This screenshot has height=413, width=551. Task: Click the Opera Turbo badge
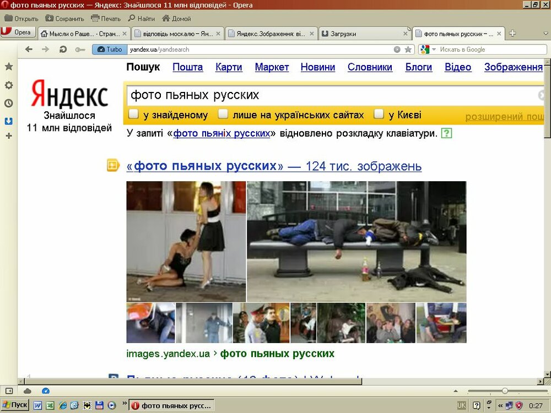[x=109, y=50]
